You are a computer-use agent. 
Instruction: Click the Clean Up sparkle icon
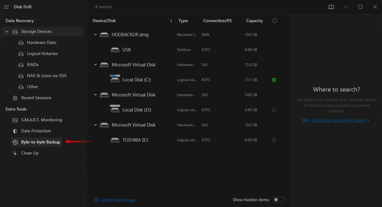[15, 153]
